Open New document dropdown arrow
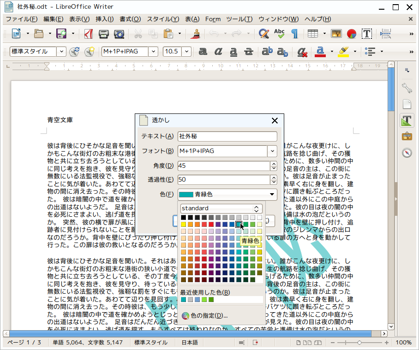This screenshot has width=419, height=350. coord(28,34)
